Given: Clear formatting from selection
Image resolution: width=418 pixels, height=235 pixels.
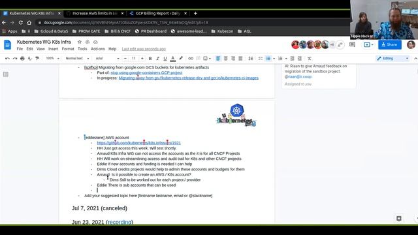Looking at the screenshot, I should click(x=309, y=58).
